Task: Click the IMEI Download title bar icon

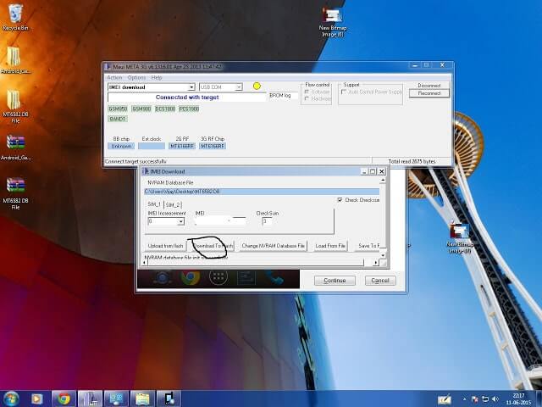Action: [x=146, y=171]
